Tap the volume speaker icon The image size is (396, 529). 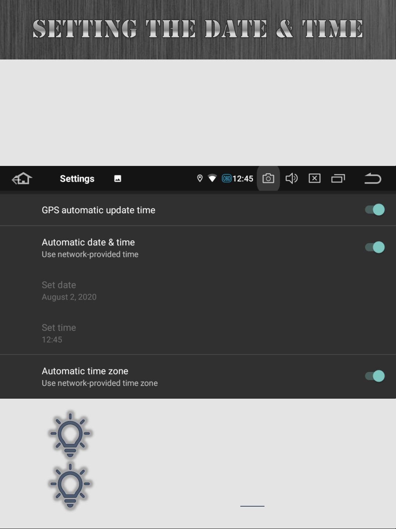292,178
